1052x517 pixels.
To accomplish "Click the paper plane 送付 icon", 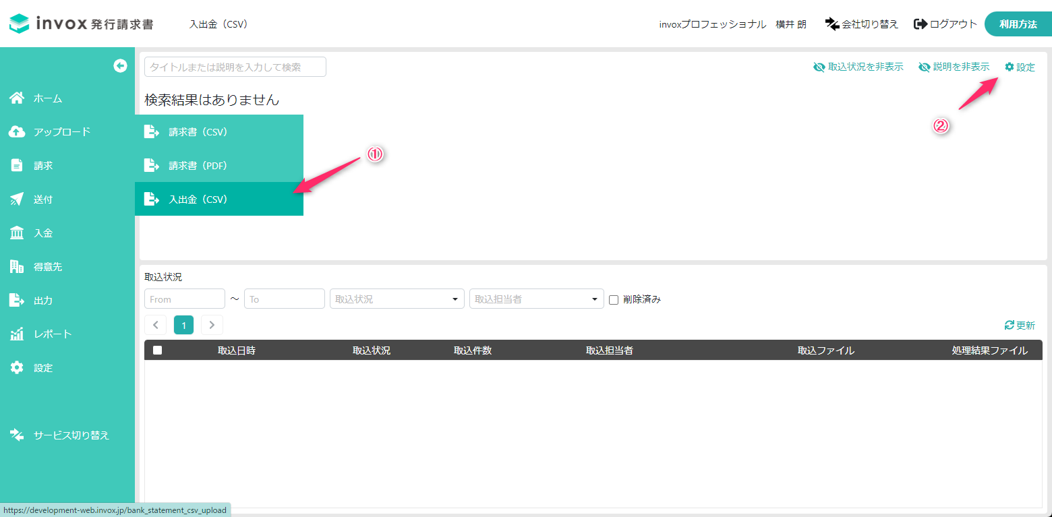I will click(17, 200).
